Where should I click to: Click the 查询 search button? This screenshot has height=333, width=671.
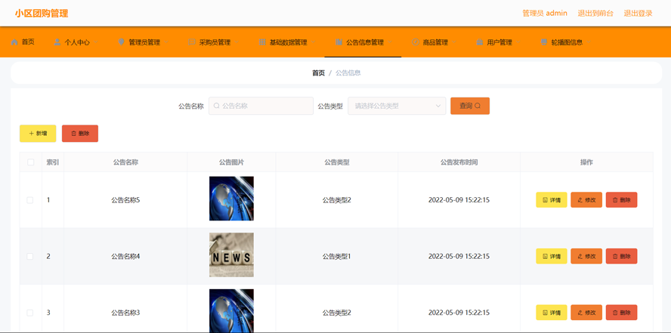click(470, 106)
